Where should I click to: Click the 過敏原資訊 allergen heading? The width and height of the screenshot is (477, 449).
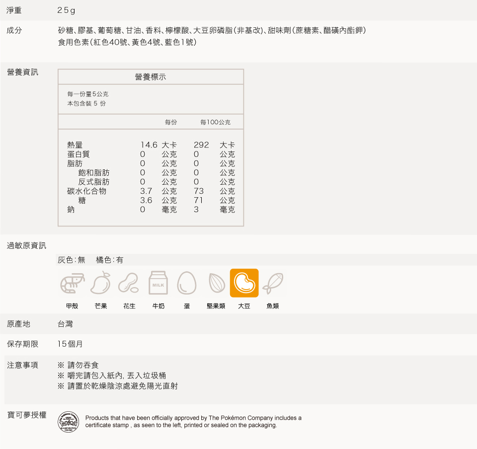[x=26, y=246]
